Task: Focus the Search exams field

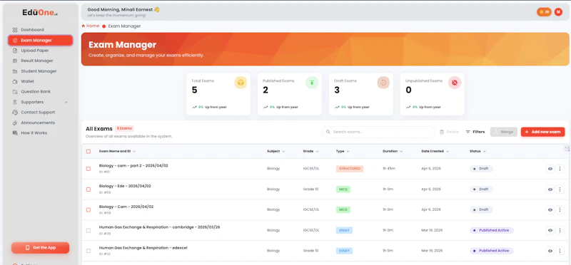Action: click(378, 132)
